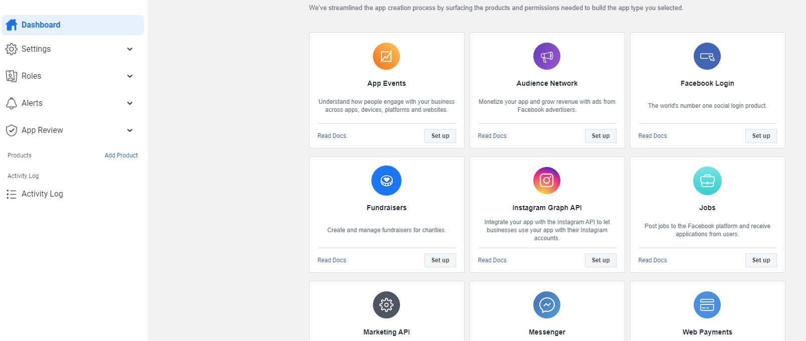Click the Dashboard home icon

coord(11,25)
